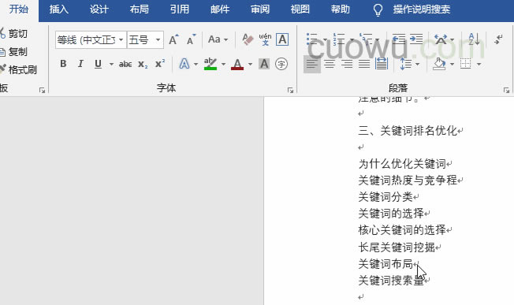The height and width of the screenshot is (305, 514).
Task: Toggle character shading icon
Action: (264, 64)
